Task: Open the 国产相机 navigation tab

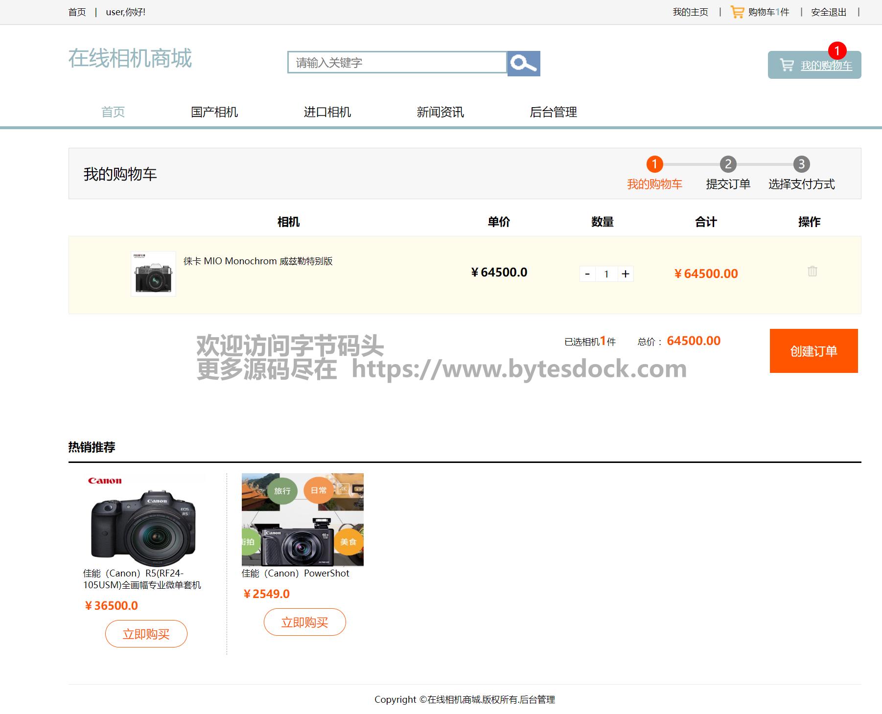Action: tap(214, 112)
